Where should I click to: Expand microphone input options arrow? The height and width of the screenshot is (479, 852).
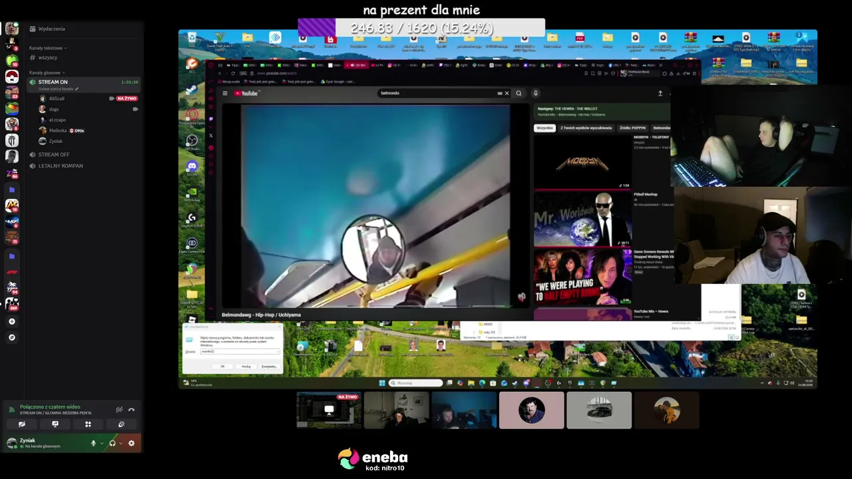pyautogui.click(x=101, y=443)
